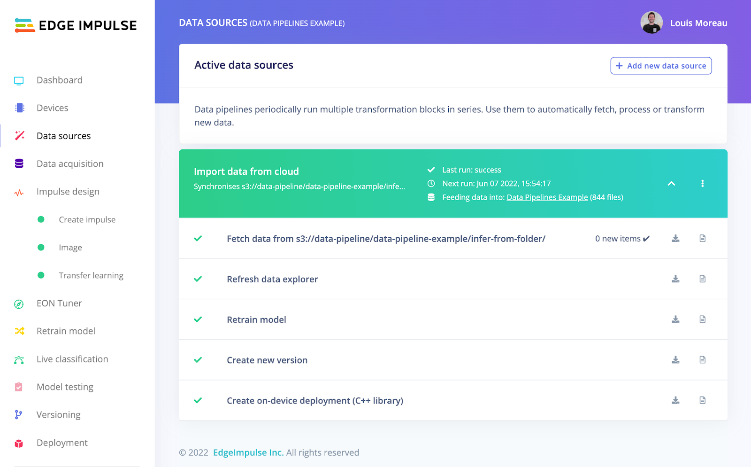
Task: Click the Deployment box icon
Action: pos(19,444)
